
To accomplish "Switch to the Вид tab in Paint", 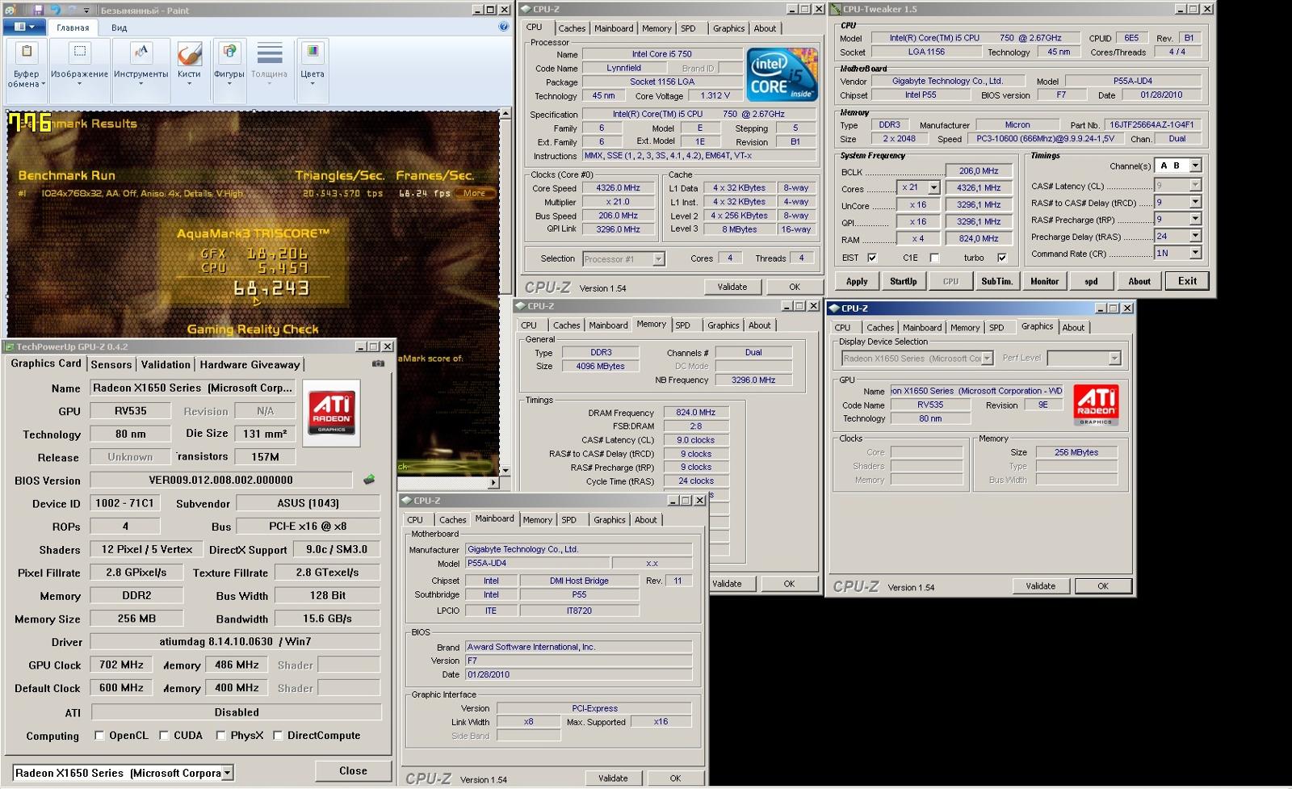I will pos(119,27).
